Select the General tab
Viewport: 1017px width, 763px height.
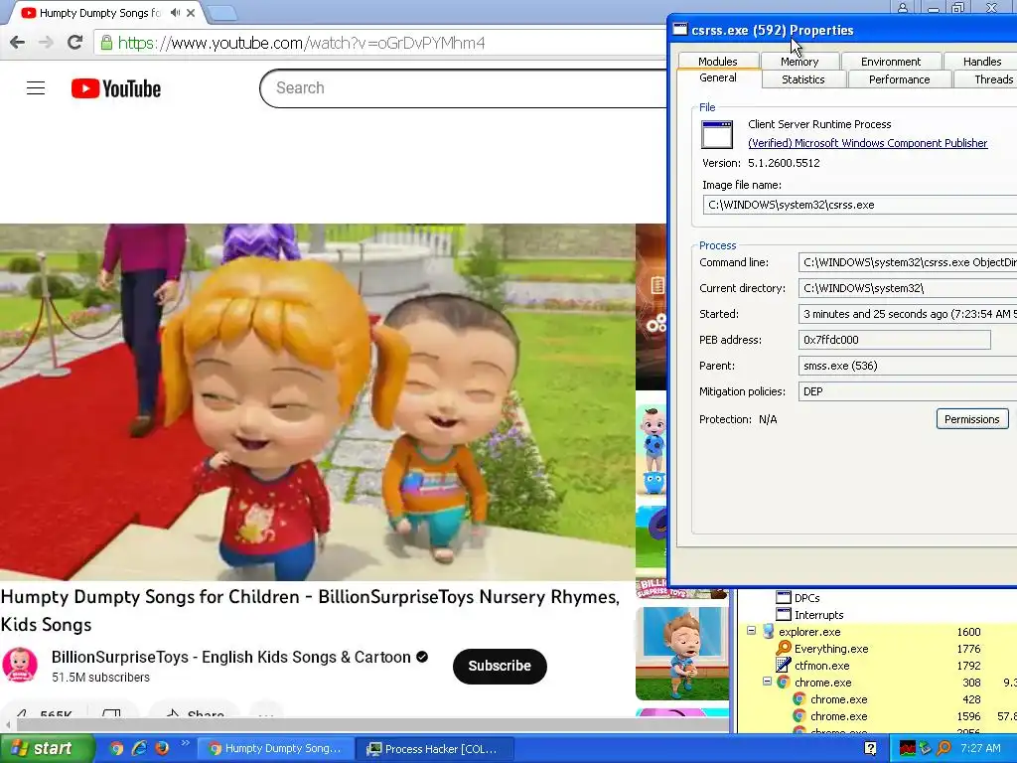tap(718, 77)
